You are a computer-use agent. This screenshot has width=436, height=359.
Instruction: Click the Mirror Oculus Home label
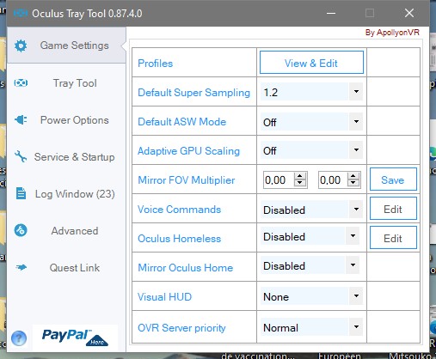tap(185, 268)
